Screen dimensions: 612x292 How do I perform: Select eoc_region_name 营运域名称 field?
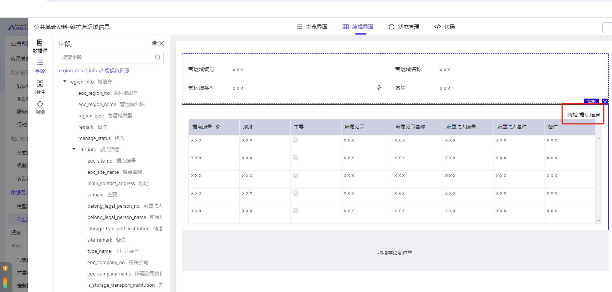point(111,104)
